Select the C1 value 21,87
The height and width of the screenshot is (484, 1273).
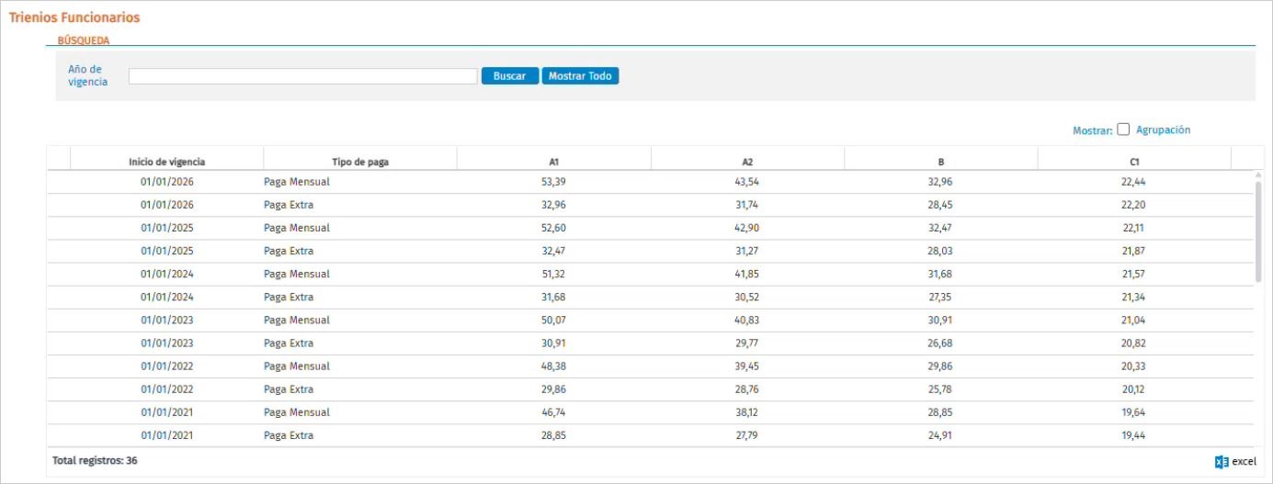[1133, 251]
